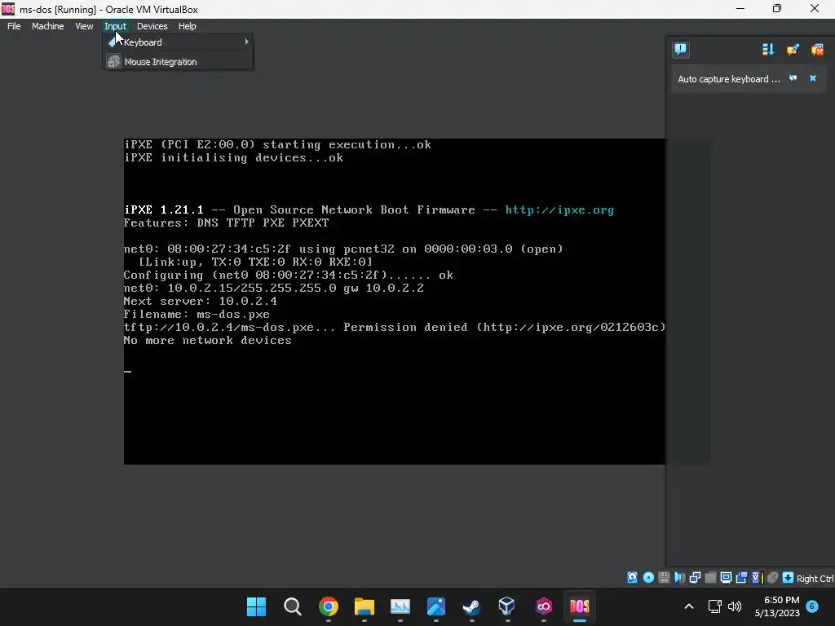Open the system monitor taskbar app
The image size is (835, 626).
click(400, 606)
